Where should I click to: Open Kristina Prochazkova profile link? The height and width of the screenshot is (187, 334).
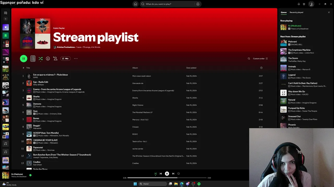pyautogui.click(x=66, y=47)
